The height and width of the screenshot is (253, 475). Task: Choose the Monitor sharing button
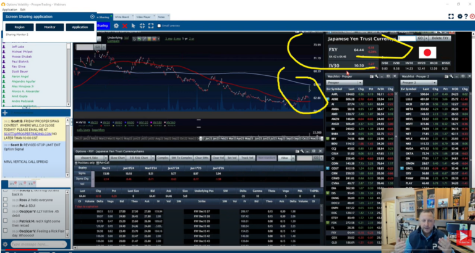point(49,27)
